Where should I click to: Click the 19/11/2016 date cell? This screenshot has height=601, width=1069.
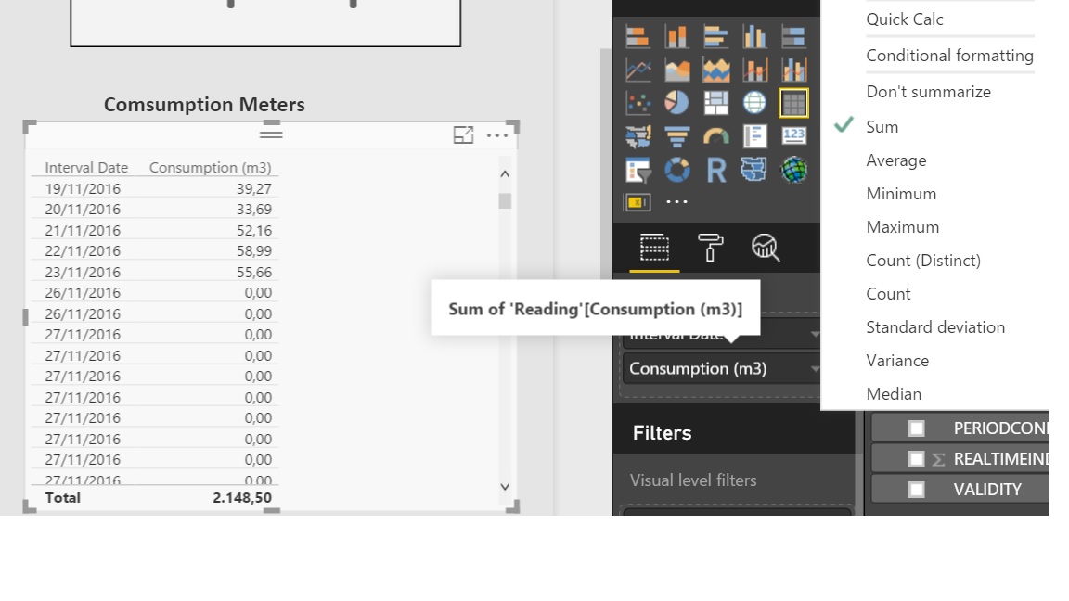click(83, 189)
